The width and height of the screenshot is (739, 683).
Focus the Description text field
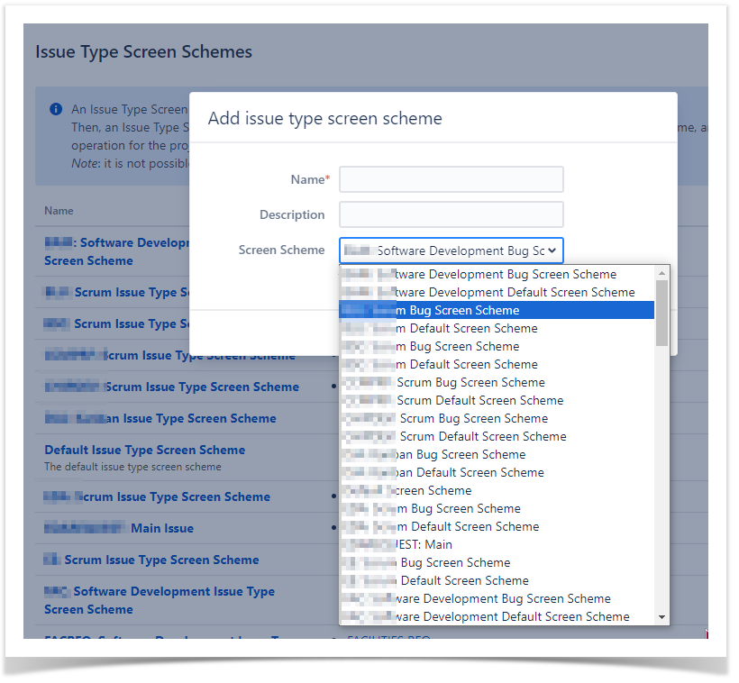click(451, 214)
